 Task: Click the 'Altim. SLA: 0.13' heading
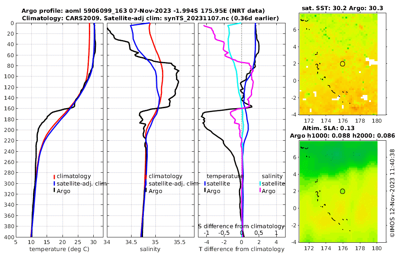coord(328,128)
